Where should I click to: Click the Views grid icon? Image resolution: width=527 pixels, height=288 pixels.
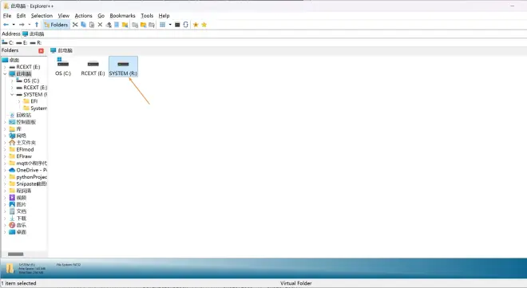click(x=162, y=25)
